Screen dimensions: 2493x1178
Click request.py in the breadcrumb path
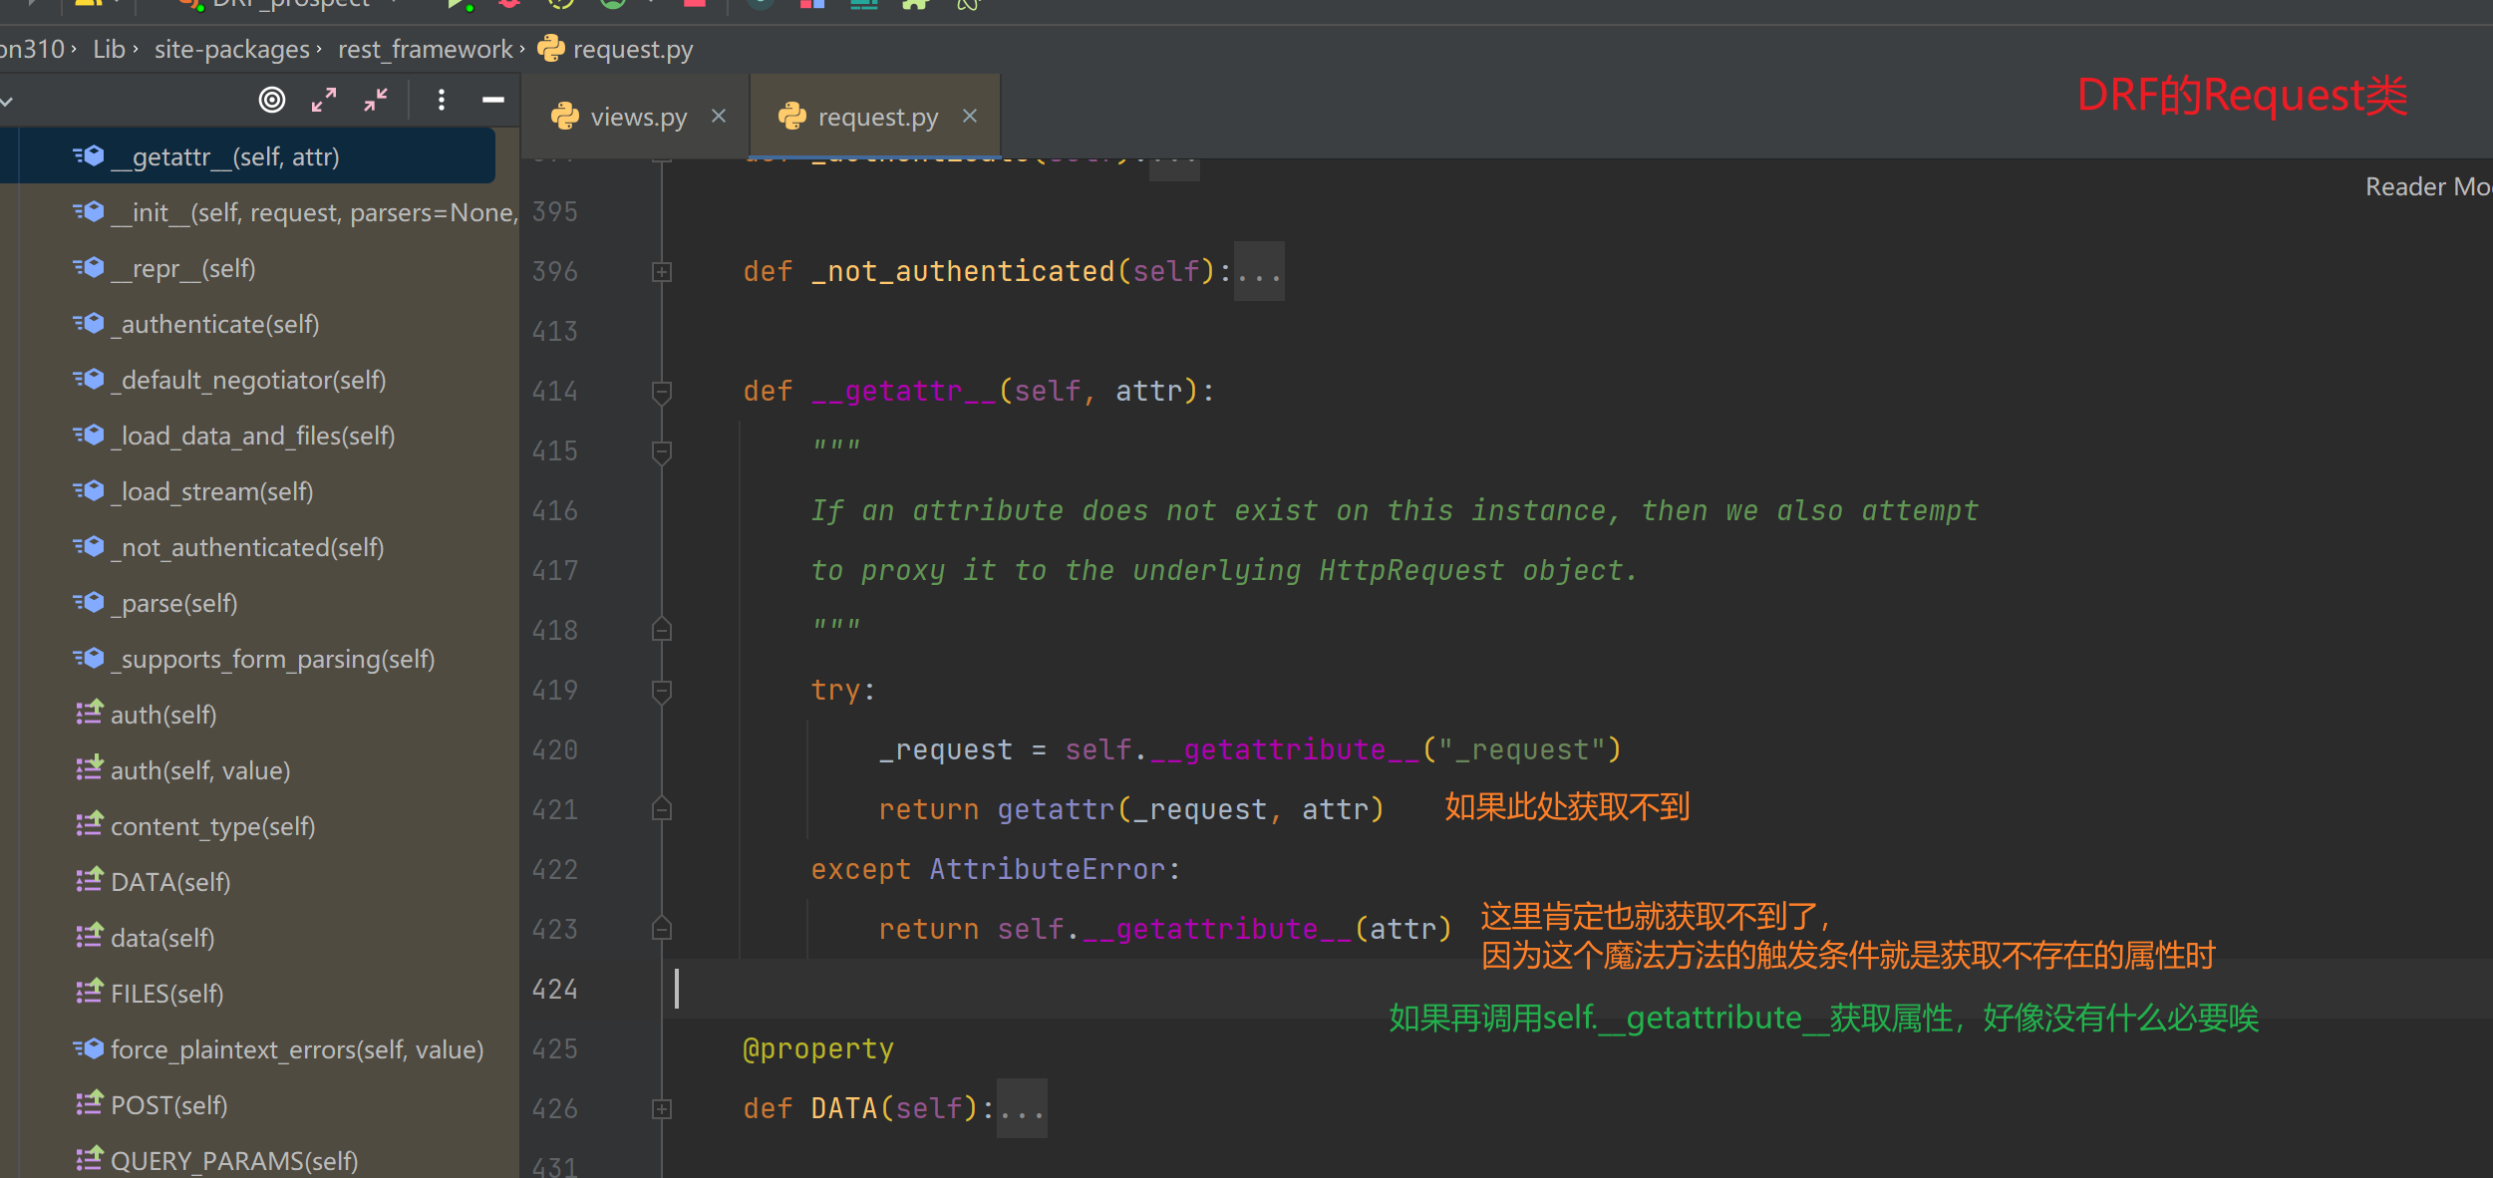click(x=632, y=49)
